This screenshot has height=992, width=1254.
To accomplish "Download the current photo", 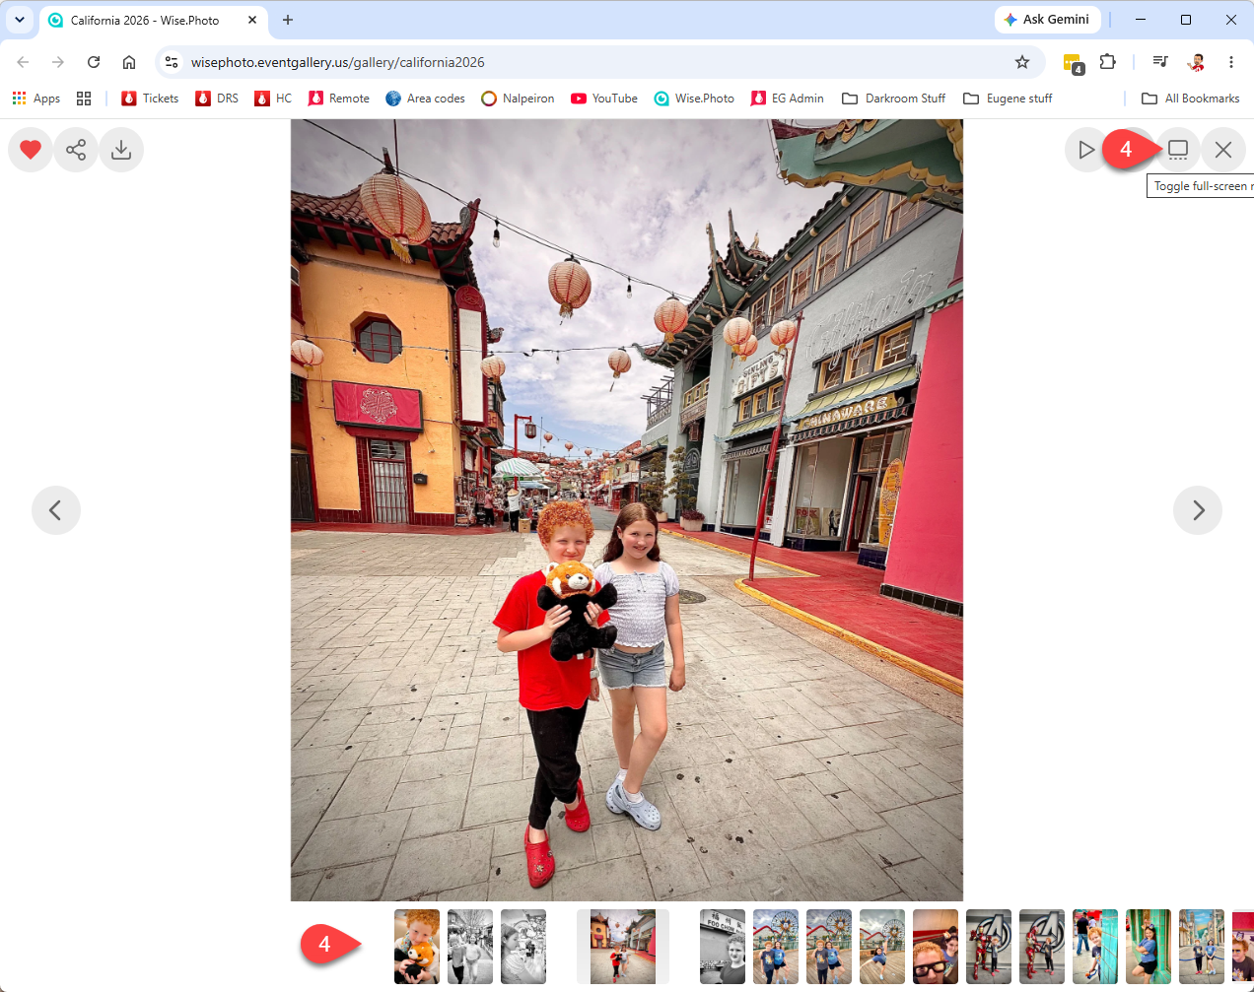I will pyautogui.click(x=121, y=150).
